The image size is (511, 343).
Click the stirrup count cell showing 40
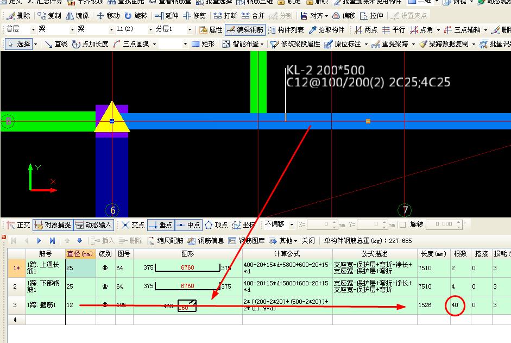tap(460, 305)
